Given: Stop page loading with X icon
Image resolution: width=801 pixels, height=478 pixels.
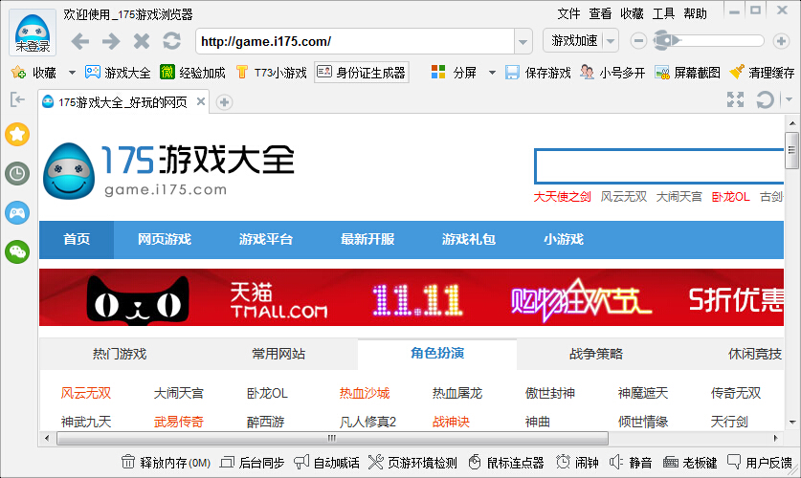Looking at the screenshot, I should [142, 41].
